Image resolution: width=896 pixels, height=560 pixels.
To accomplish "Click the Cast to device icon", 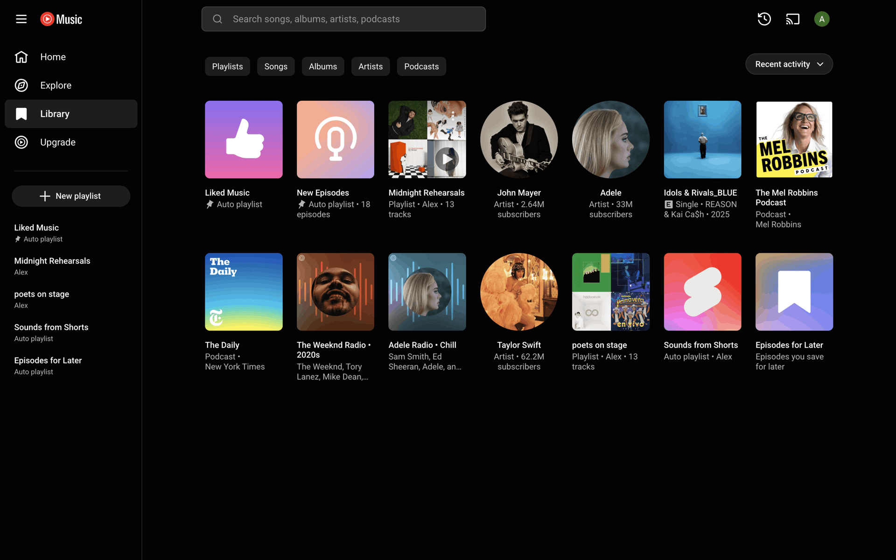I will (792, 19).
